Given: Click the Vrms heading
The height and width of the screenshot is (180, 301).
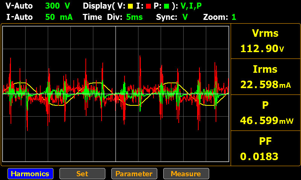Looking at the screenshot, I should 265,33.
